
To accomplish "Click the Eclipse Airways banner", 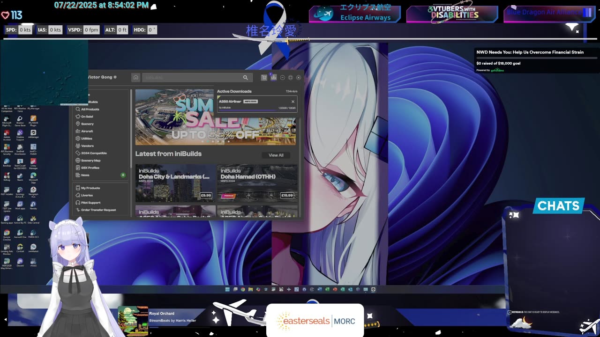I will (x=355, y=14).
